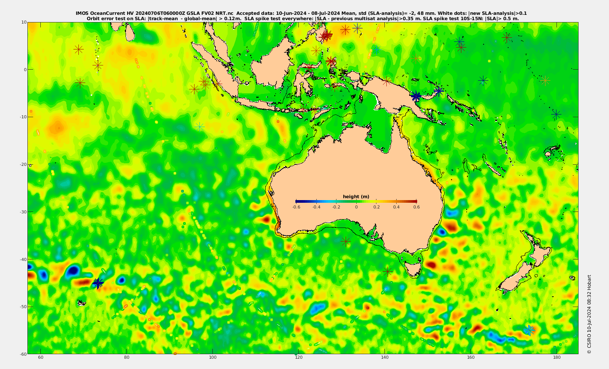Viewport: 609px width, 369px height.
Task: Click the '-30' latitude tick label
Action: point(23,212)
